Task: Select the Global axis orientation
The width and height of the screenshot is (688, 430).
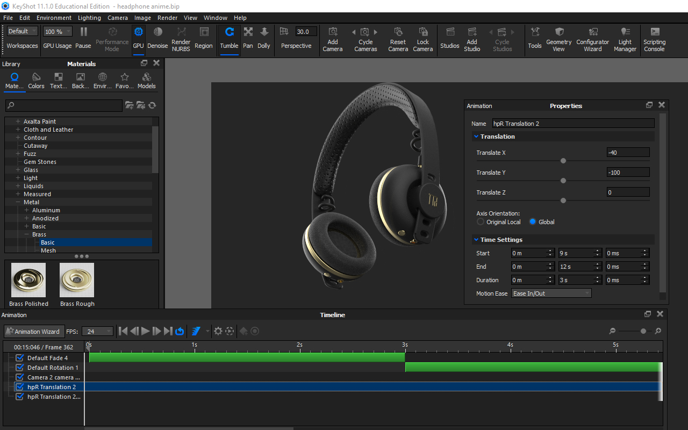Action: click(x=533, y=222)
